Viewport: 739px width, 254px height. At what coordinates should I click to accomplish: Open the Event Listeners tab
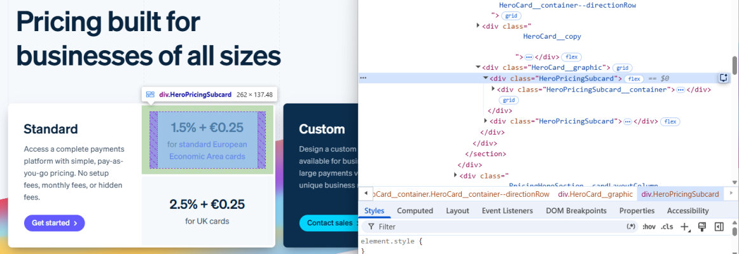coord(507,211)
